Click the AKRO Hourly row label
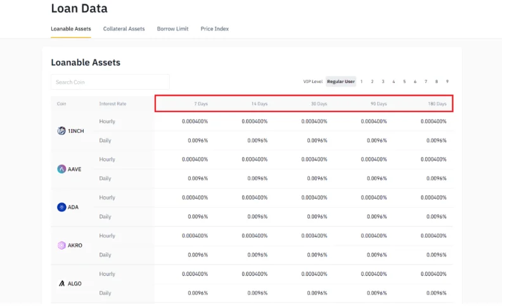This screenshot has width=507, height=307. point(107,235)
